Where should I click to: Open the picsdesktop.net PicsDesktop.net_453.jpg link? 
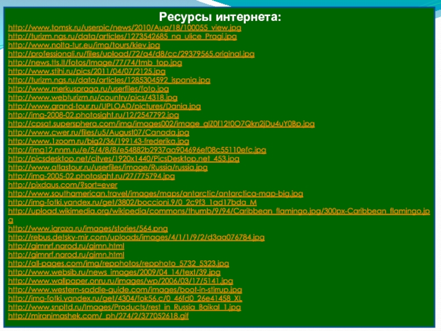(123, 158)
